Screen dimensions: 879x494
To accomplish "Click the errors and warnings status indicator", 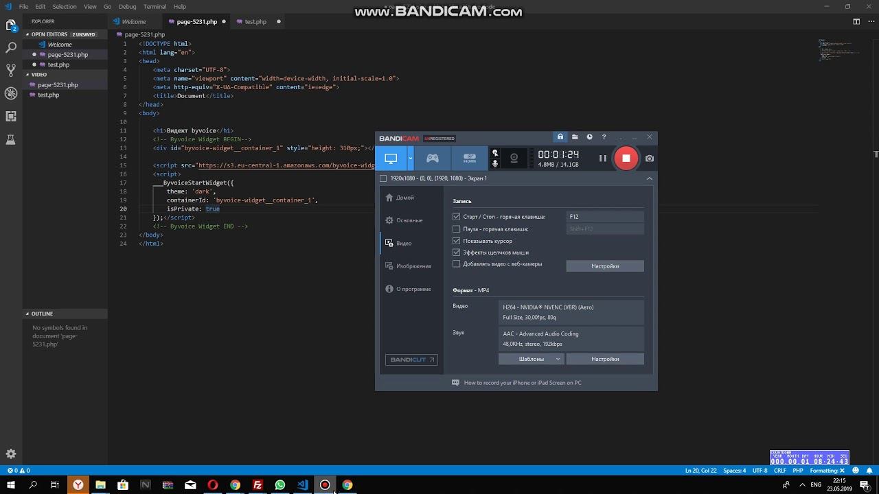I will coord(19,471).
